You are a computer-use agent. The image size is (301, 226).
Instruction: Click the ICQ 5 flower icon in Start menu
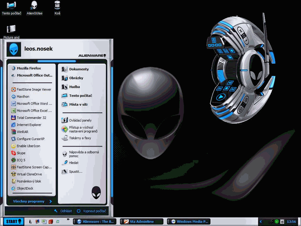click(13, 160)
